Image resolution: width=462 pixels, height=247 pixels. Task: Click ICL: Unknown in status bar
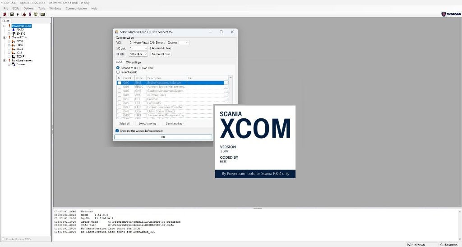[448, 245]
